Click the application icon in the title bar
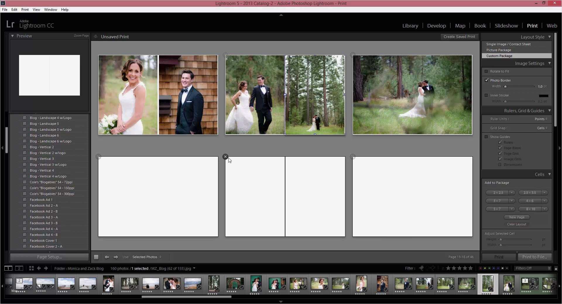Screen dimensions: 562x304 3,3
